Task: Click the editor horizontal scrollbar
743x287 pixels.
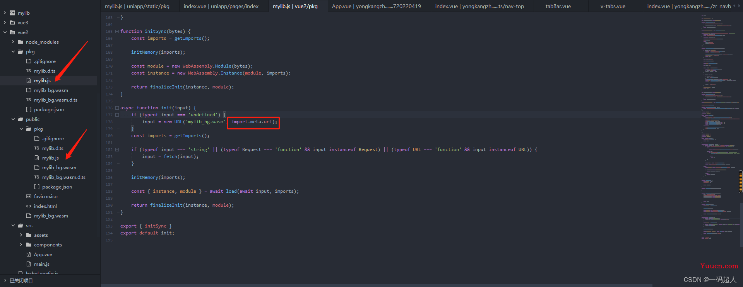Action: 377,285
